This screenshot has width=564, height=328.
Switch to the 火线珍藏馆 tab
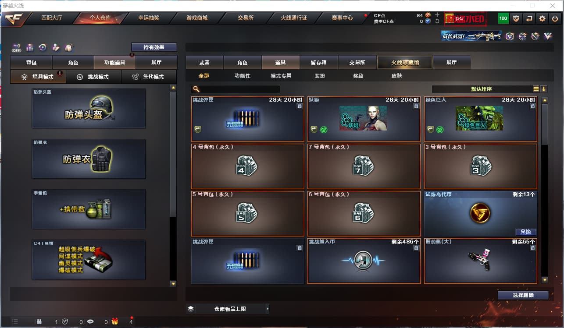(x=405, y=63)
